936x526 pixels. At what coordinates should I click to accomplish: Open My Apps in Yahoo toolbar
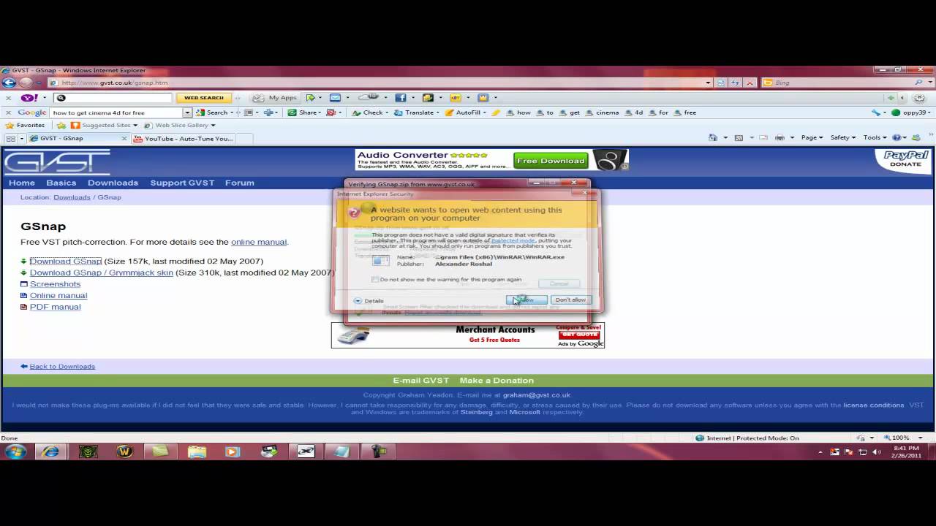[276, 98]
